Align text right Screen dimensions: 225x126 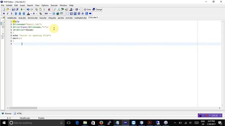pos(24,14)
